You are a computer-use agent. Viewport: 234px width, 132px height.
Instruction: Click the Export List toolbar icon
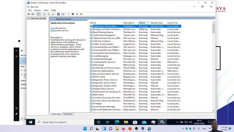point(53,14)
